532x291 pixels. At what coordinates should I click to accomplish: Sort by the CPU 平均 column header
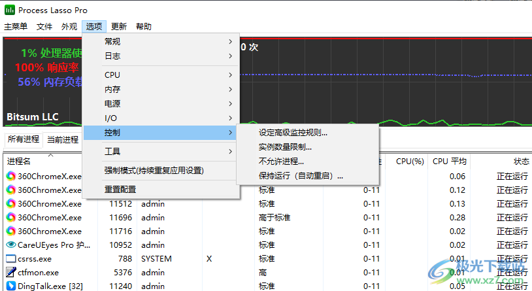point(450,162)
